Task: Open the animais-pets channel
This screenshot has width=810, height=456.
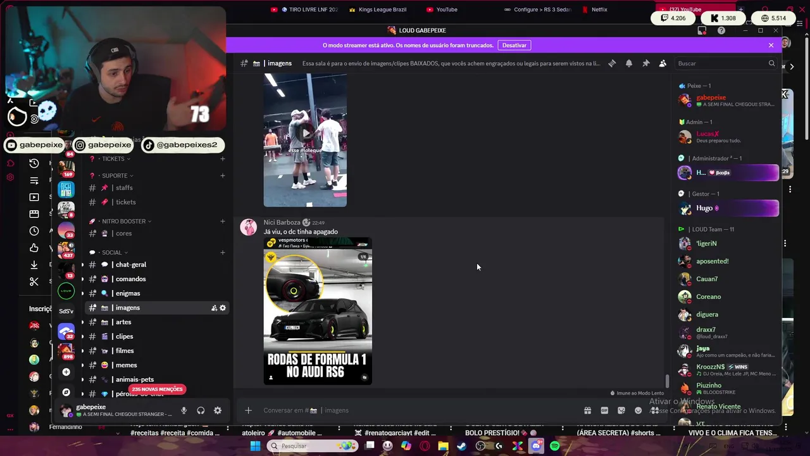Action: (x=156, y=379)
